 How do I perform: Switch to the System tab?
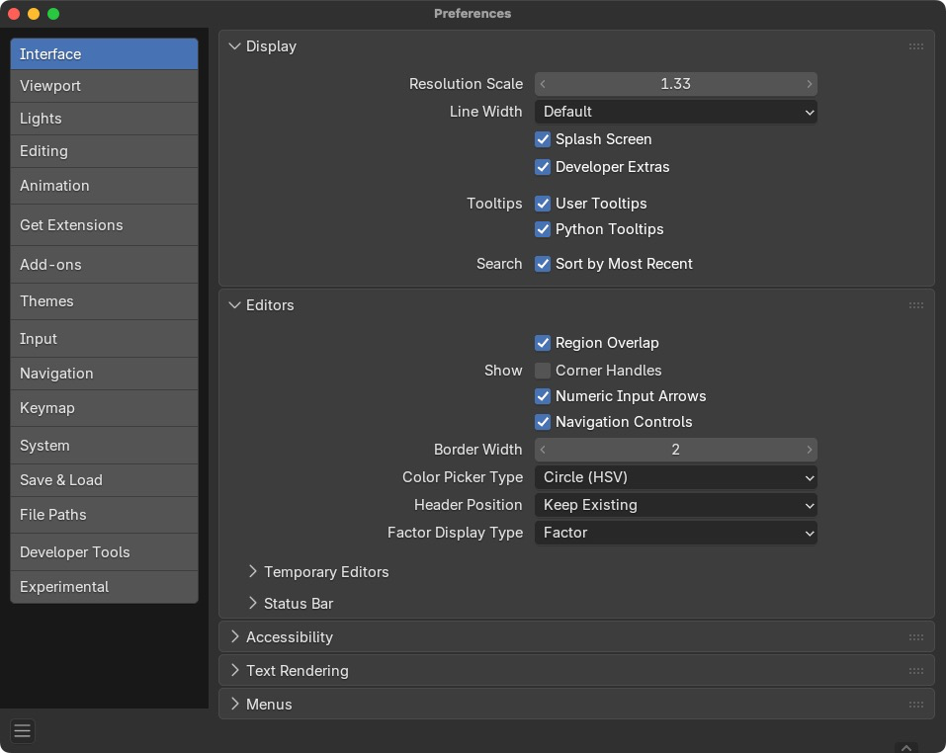click(105, 445)
